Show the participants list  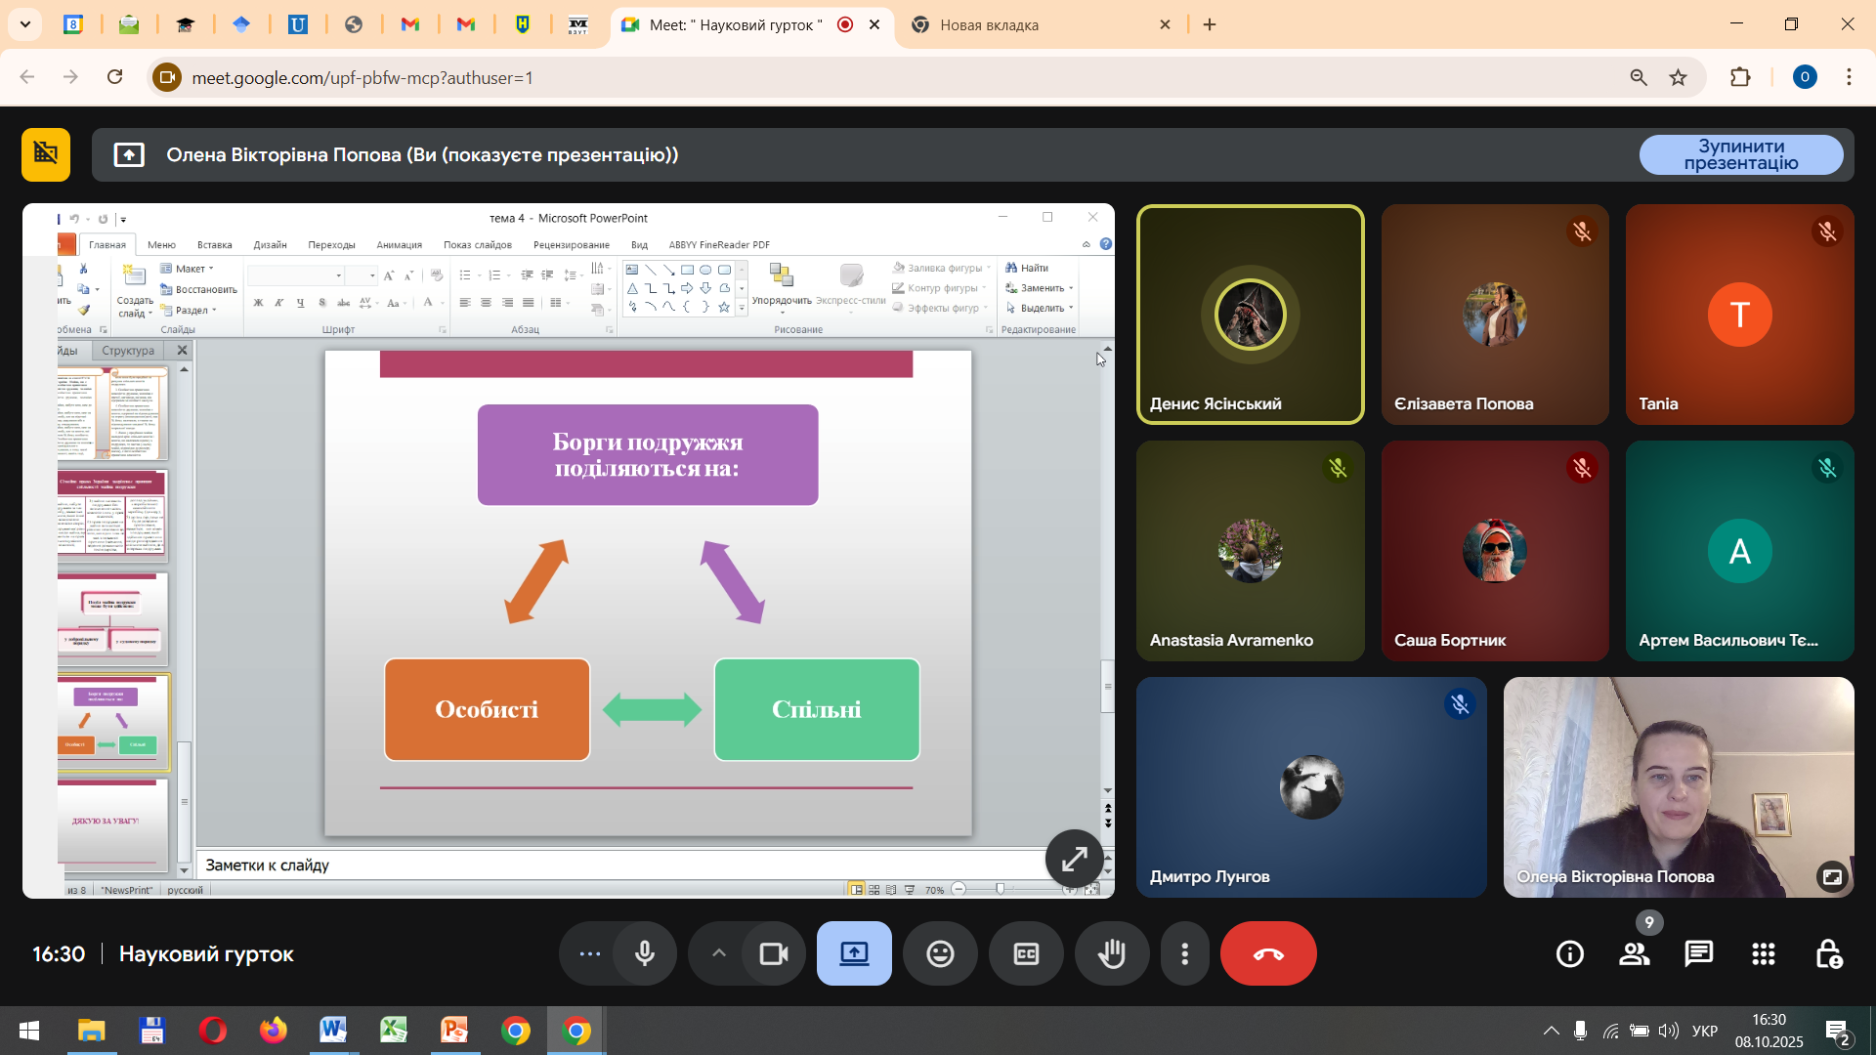point(1635,954)
